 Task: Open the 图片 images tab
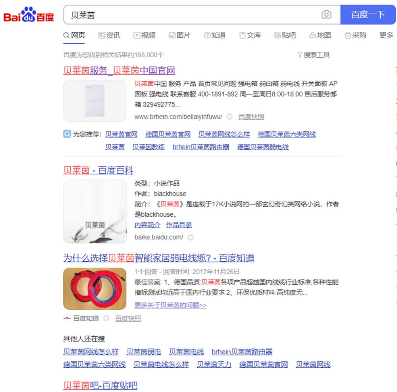tap(180, 35)
